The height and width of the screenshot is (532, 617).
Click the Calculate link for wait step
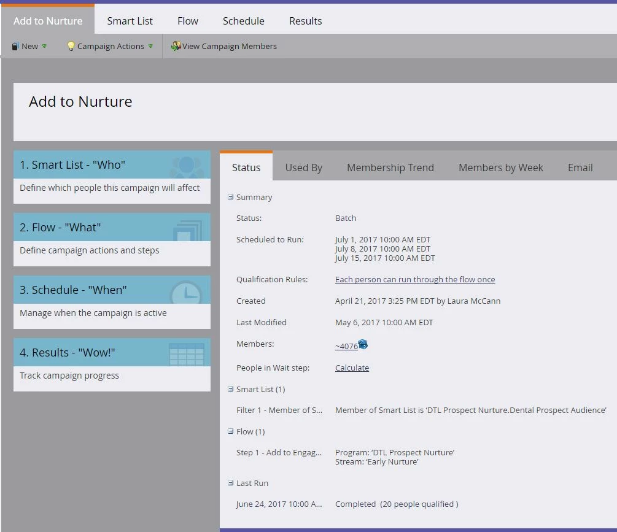pyautogui.click(x=352, y=368)
